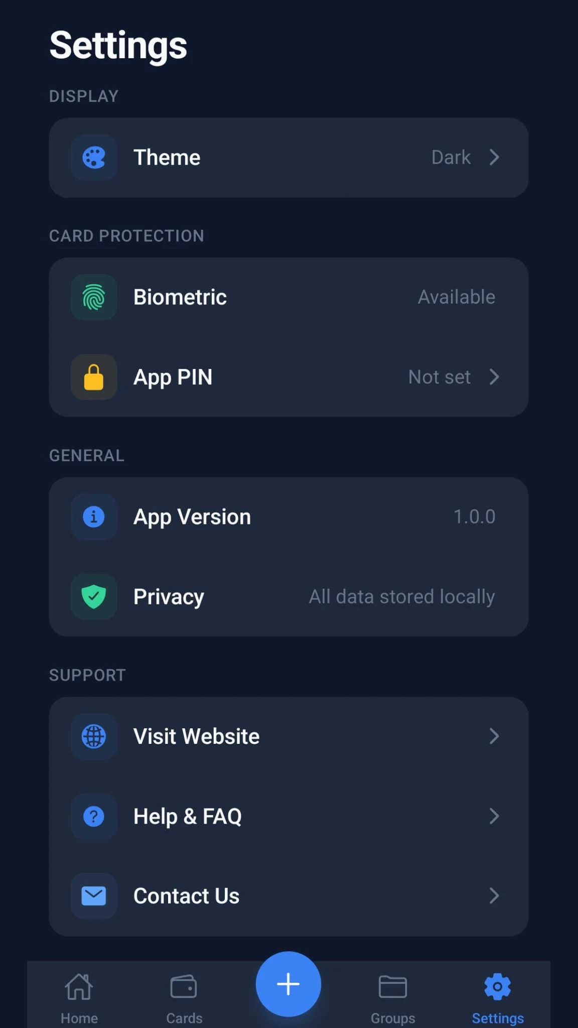Image resolution: width=578 pixels, height=1028 pixels.
Task: Open App PIN chevron arrow
Action: [x=494, y=377]
